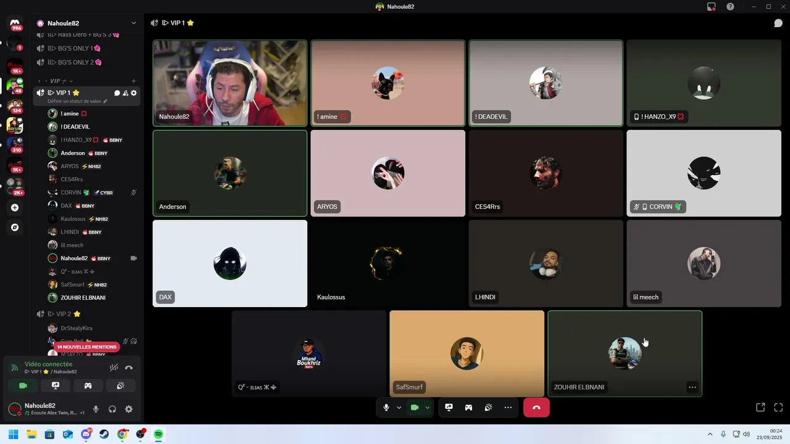Viewport: 790px width, 444px height.
Task: Show hidden system tray icons
Action: tap(710, 434)
